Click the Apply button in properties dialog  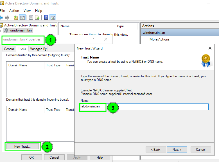[x=77, y=157]
